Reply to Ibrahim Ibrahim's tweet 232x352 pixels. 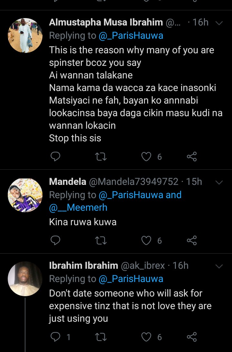56,337
